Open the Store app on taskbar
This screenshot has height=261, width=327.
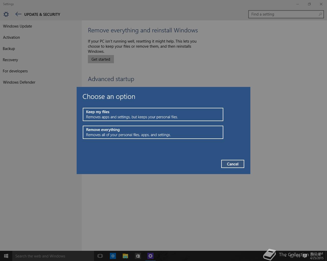(x=138, y=256)
